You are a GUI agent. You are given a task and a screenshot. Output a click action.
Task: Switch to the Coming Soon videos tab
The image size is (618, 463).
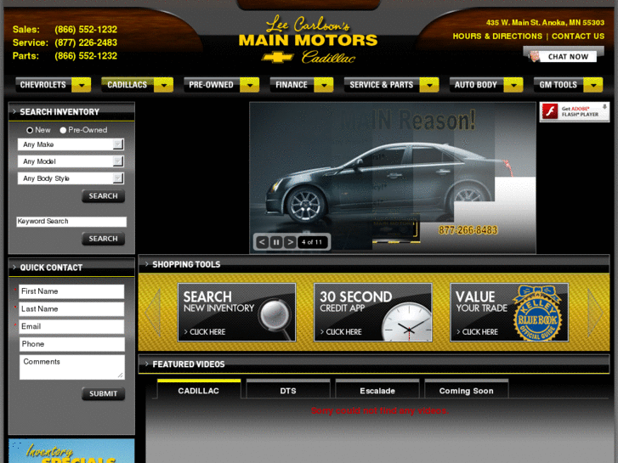[466, 389]
